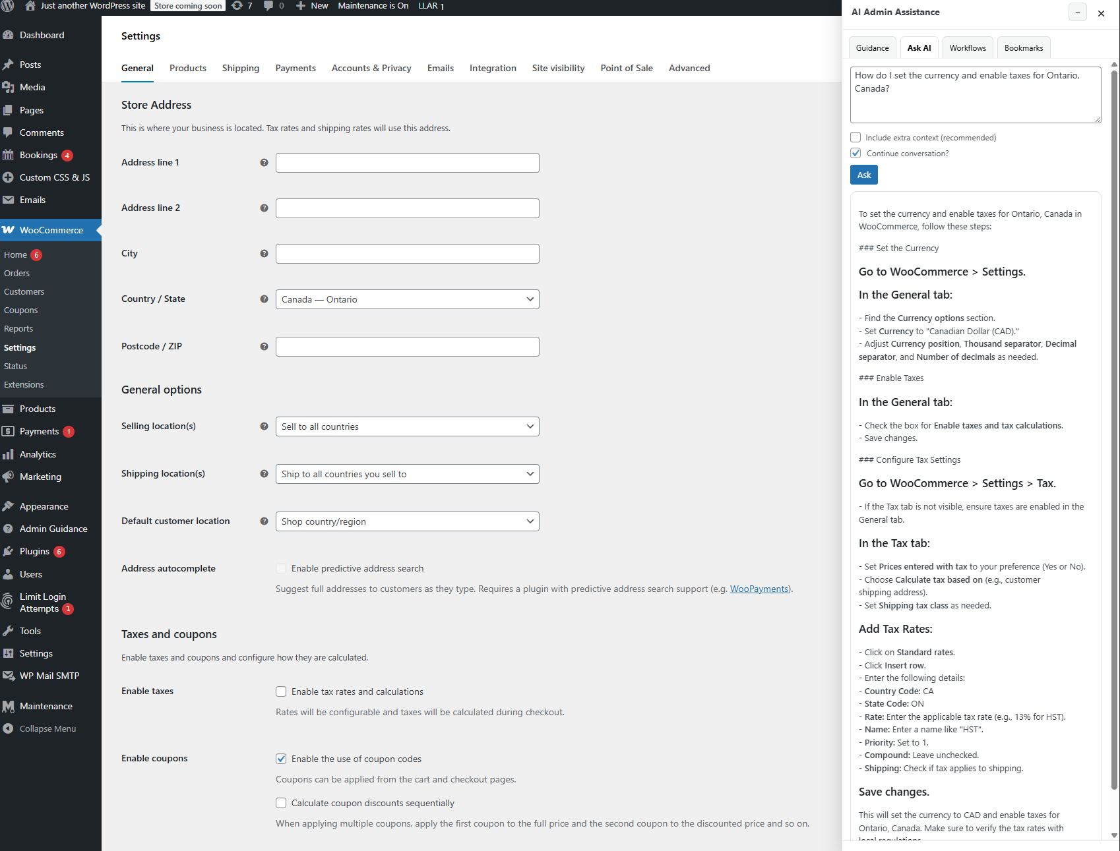Click the Payments dollar icon in sidebar
The height and width of the screenshot is (851, 1120).
click(x=8, y=431)
